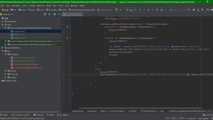This screenshot has width=213, height=120.
Task: Expand the generatedJava folder
Action: [x=2, y=48]
